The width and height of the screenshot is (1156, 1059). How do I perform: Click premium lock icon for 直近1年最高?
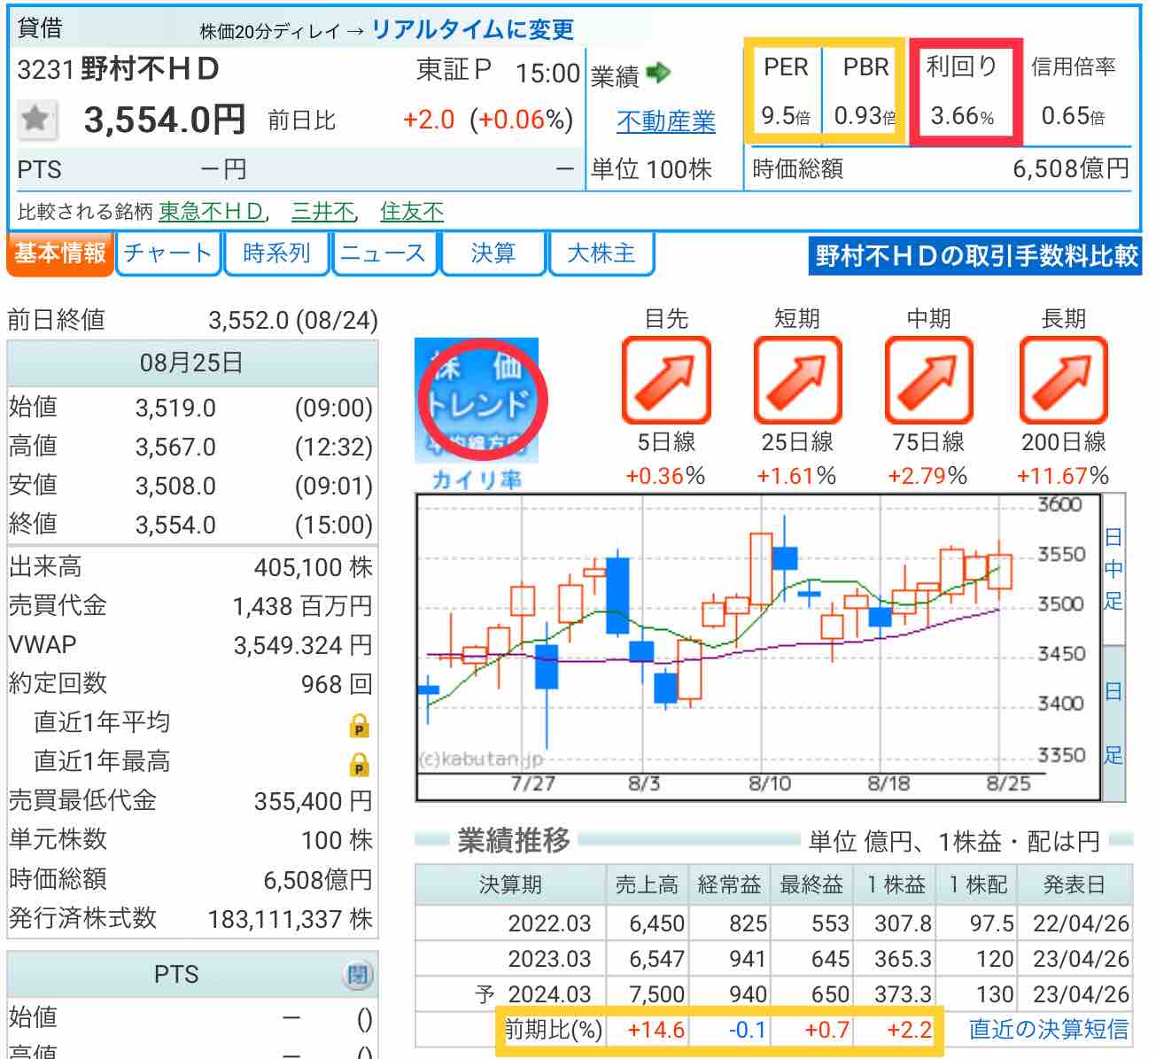point(359,764)
